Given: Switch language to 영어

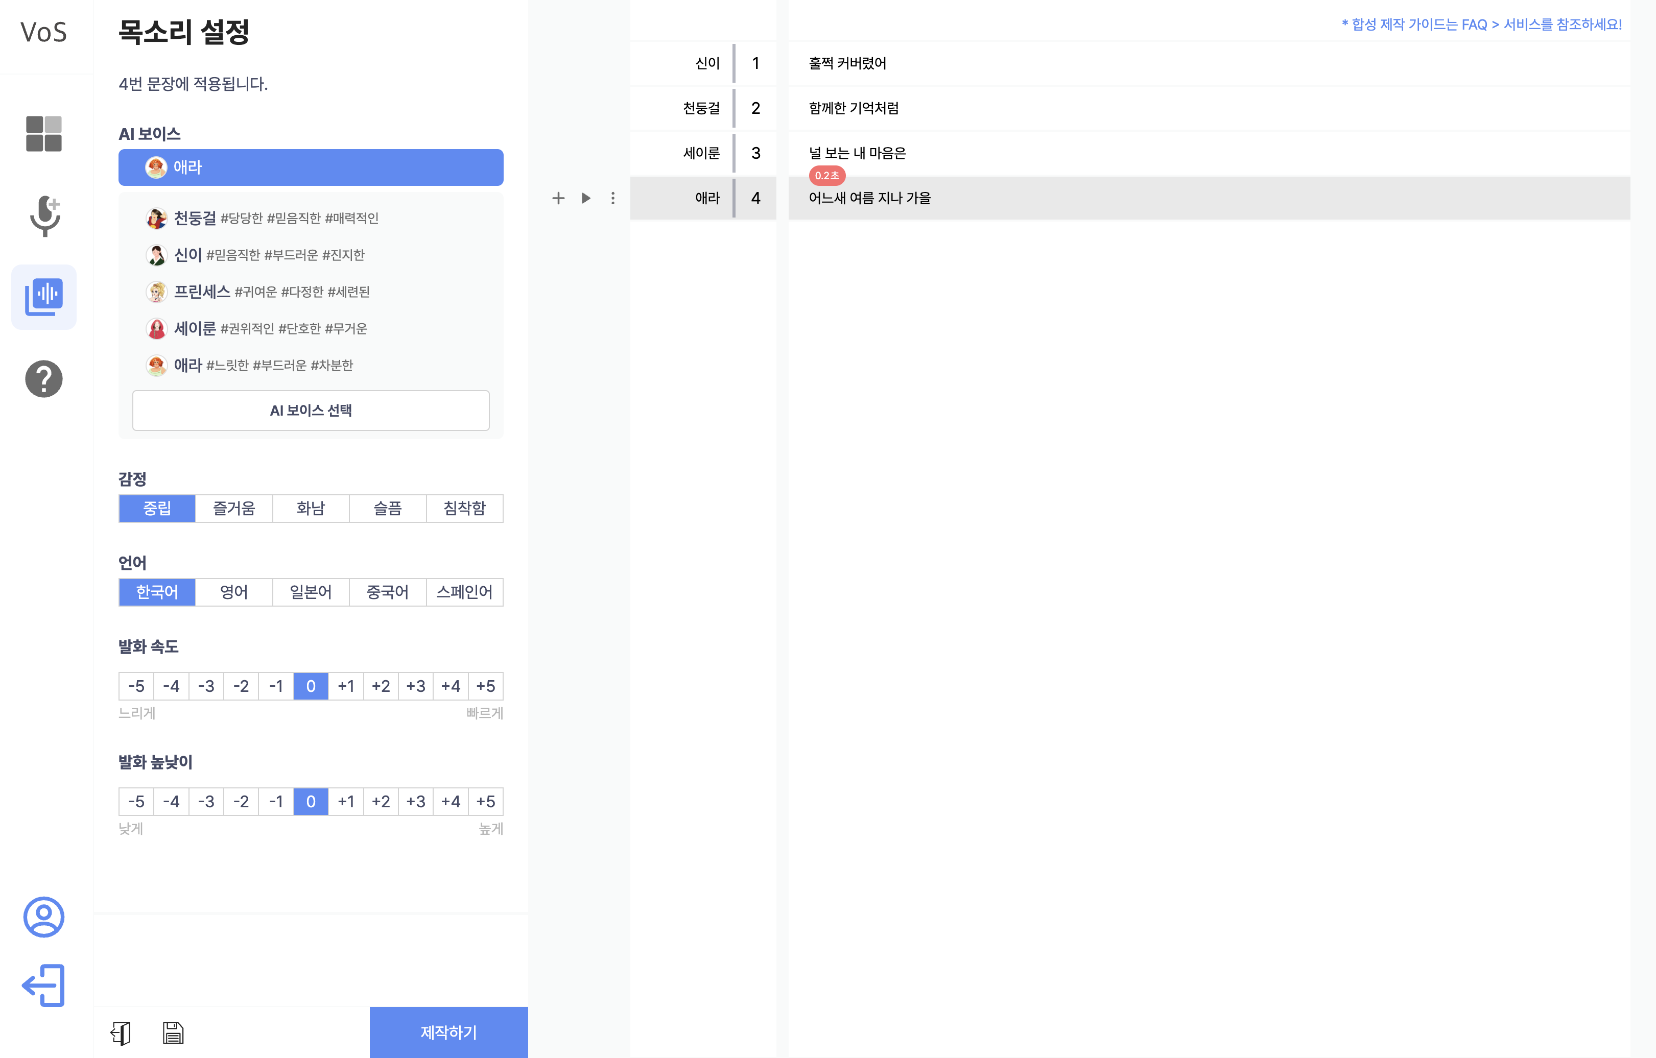Looking at the screenshot, I should click(234, 592).
